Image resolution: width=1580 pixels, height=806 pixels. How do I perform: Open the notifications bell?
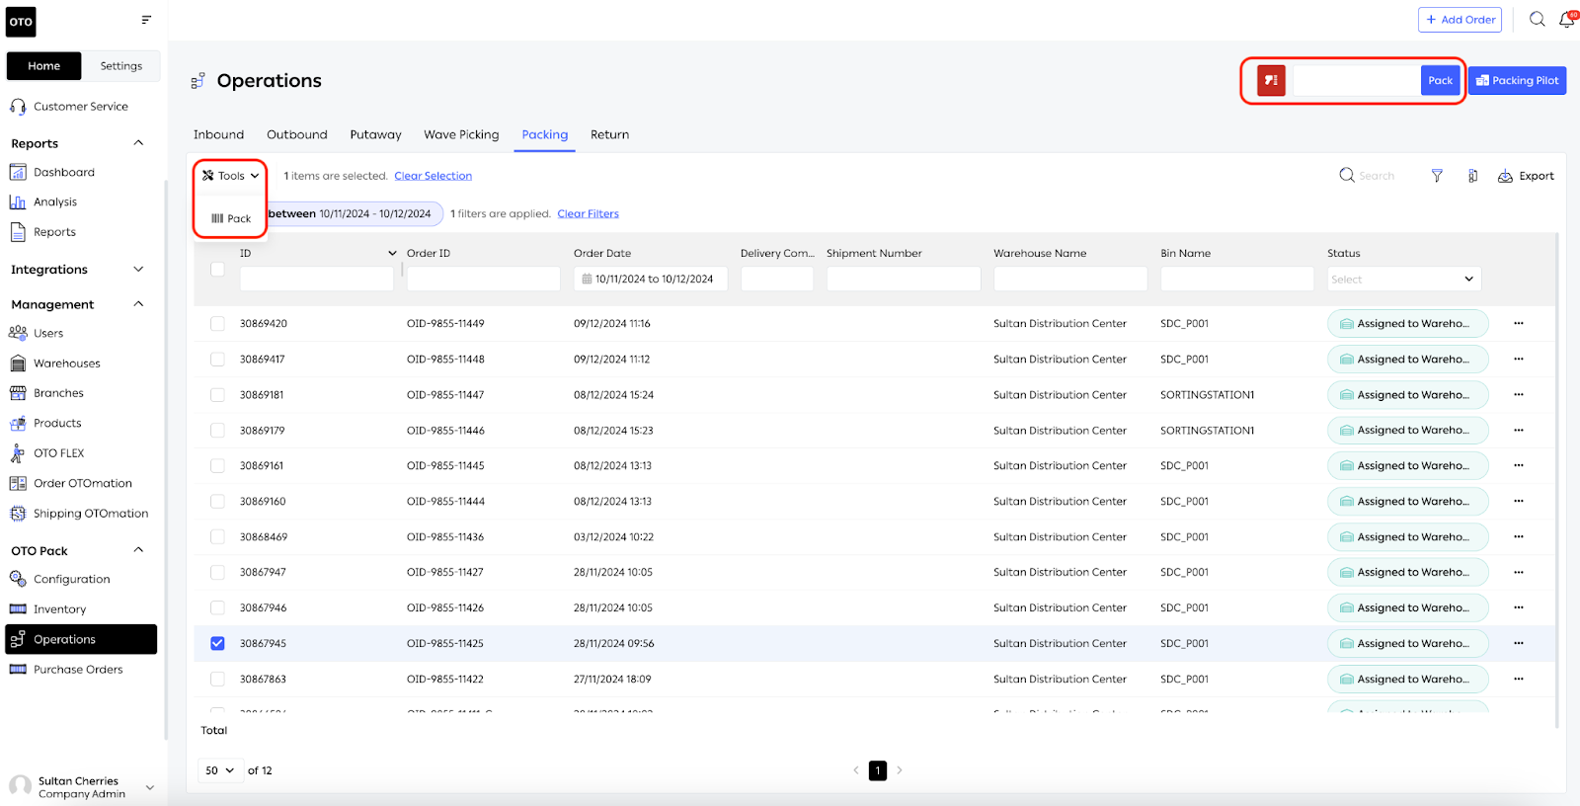pyautogui.click(x=1567, y=20)
